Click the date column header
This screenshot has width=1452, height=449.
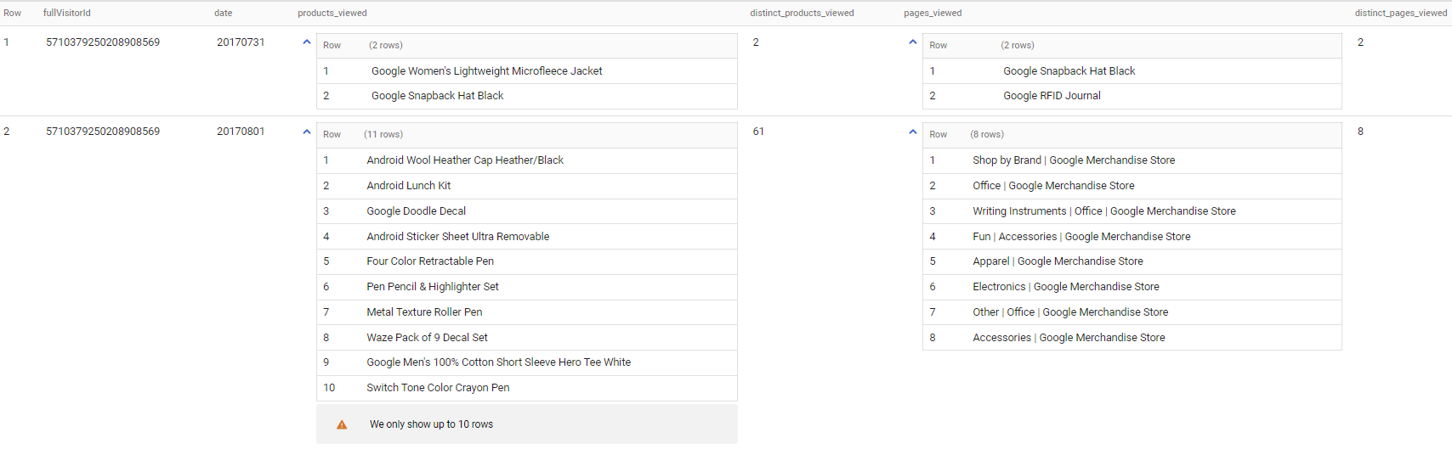(x=224, y=13)
